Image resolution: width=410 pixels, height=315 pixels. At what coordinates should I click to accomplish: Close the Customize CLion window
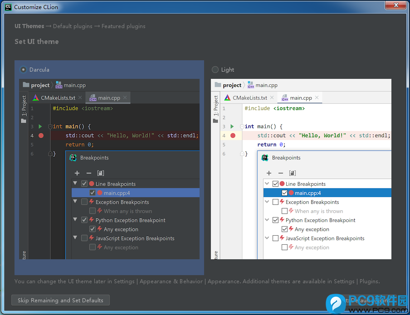click(396, 5)
